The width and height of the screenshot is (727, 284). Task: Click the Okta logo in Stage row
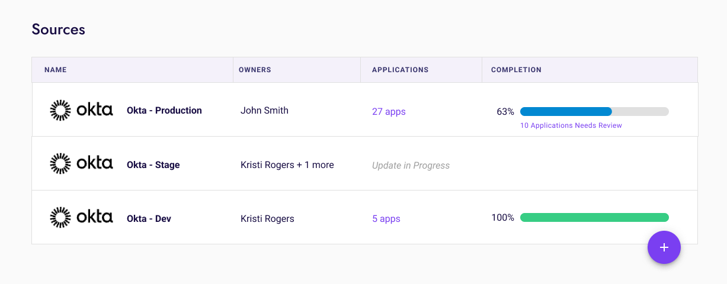(81, 164)
